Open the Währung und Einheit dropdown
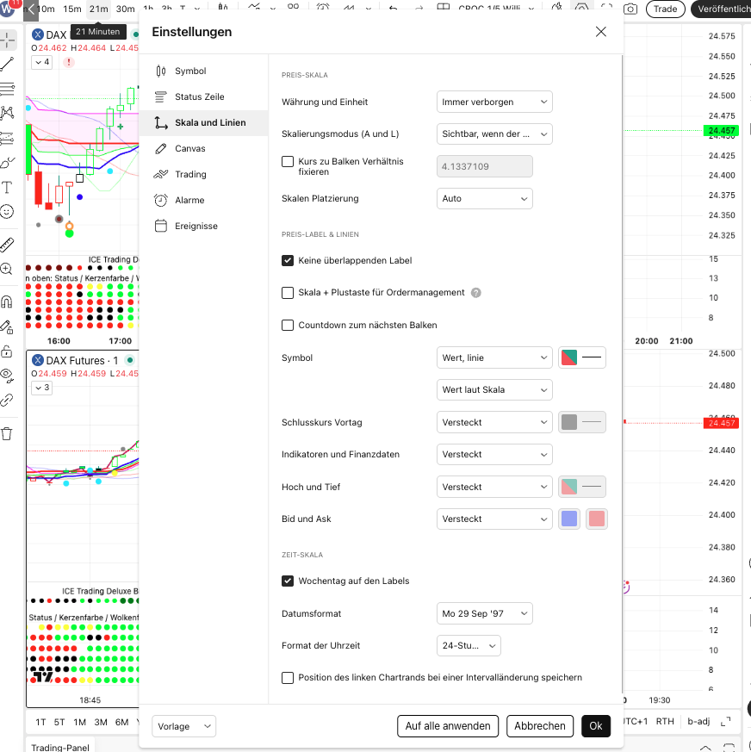Image resolution: width=751 pixels, height=752 pixels. pos(494,102)
